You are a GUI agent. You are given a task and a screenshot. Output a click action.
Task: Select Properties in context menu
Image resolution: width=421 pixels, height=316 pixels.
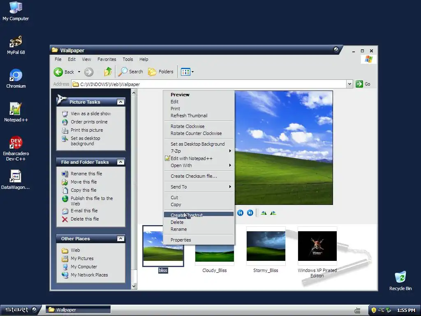point(199,240)
